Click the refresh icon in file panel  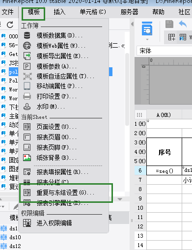[10, 25]
